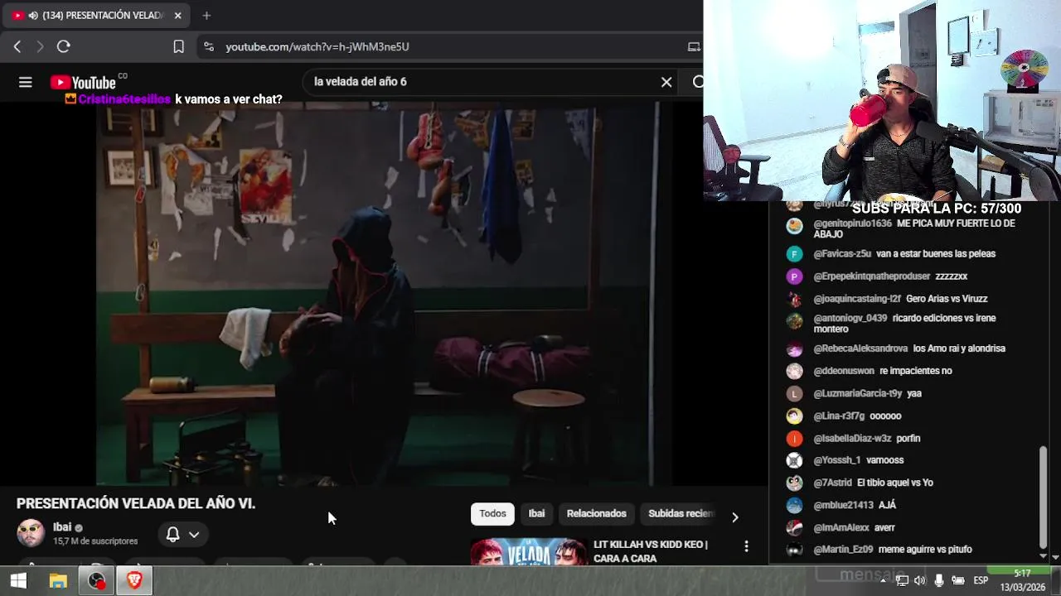Open LIT KILLAH VS KIDD KEO title
This screenshot has width=1061, height=596.
click(x=651, y=551)
